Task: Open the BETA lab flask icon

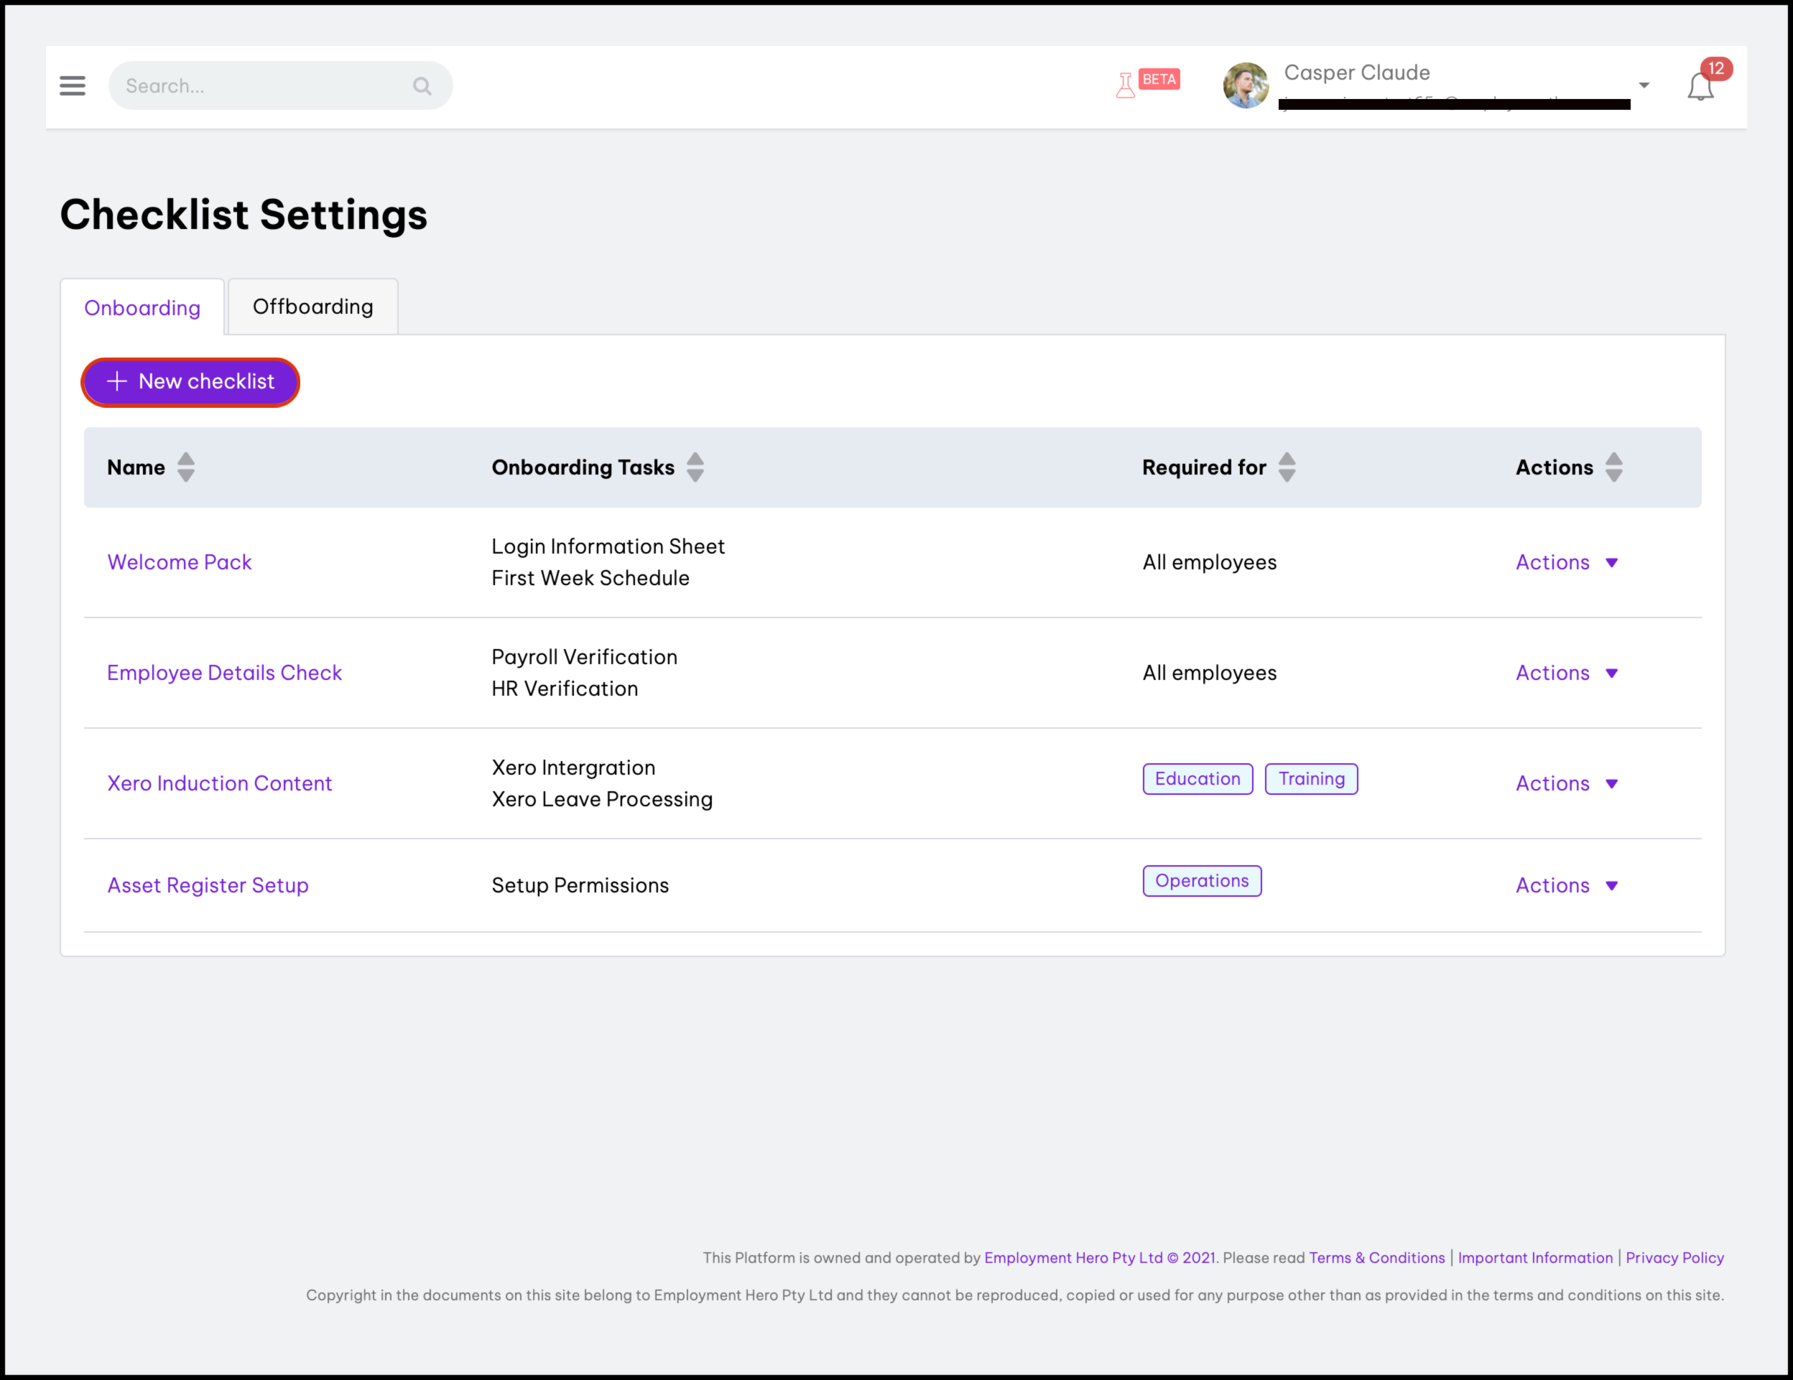Action: pyautogui.click(x=1126, y=84)
